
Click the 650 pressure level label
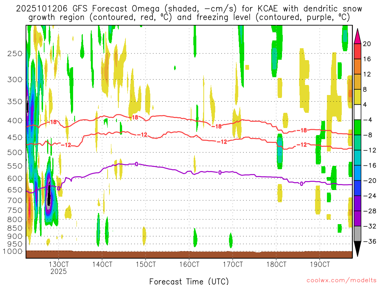pyautogui.click(x=15, y=190)
